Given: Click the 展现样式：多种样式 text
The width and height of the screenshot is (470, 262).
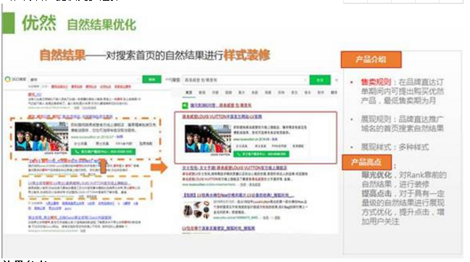Looking at the screenshot, I should click(x=395, y=147).
